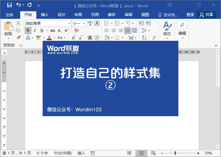This screenshot has width=221, height=157.
Task: Open the 文件 File tab
Action: coord(9,15)
